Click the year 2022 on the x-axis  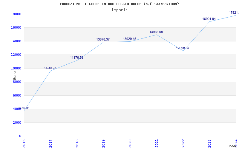(183, 143)
